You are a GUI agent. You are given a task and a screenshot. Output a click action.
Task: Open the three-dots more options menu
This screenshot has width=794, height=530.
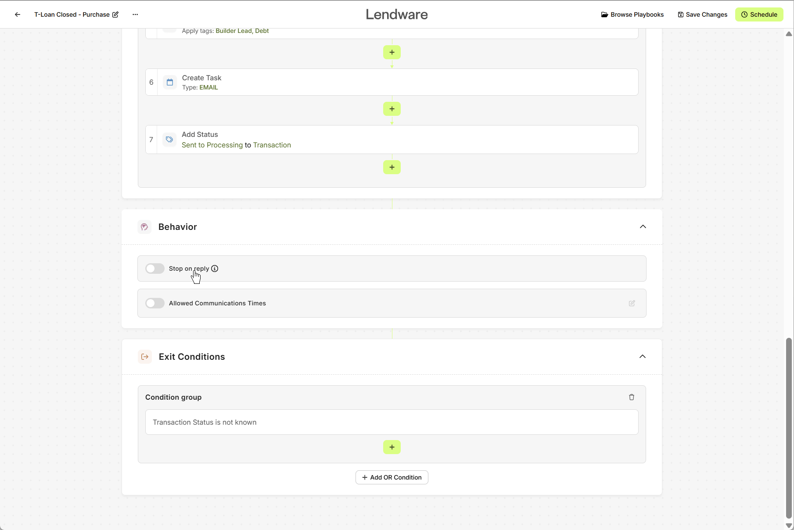tap(135, 14)
